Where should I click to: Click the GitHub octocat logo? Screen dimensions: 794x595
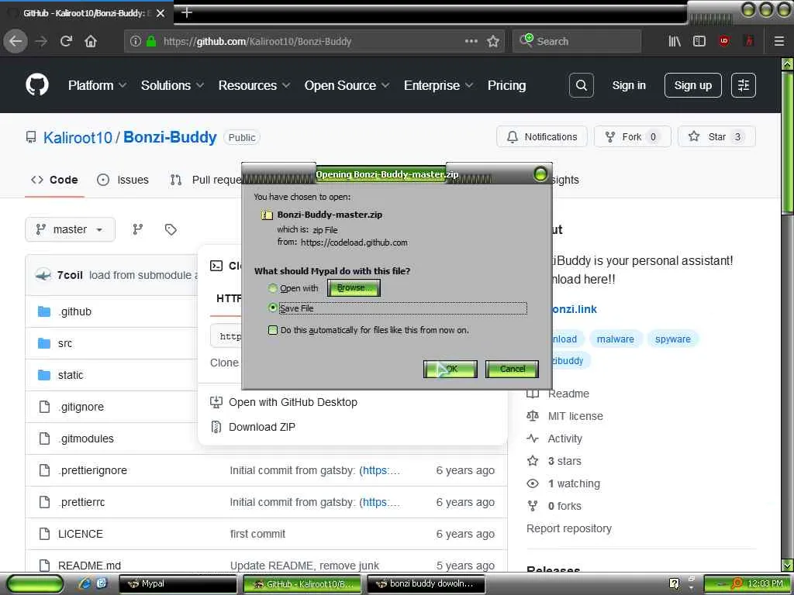click(x=37, y=85)
